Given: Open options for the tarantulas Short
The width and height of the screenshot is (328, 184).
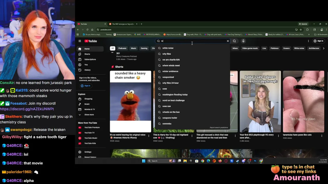Looking at the screenshot, I should (x=322, y=136).
